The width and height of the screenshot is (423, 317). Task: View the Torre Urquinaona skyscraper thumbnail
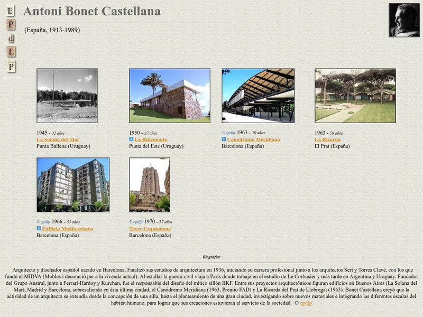(x=150, y=184)
